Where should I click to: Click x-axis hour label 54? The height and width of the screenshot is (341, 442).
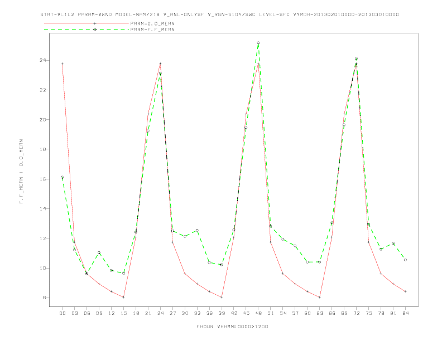283,313
